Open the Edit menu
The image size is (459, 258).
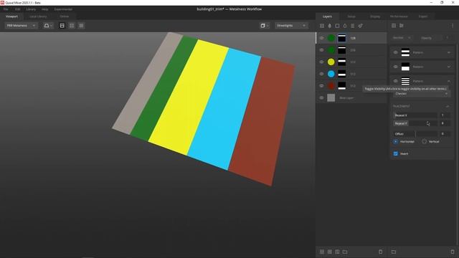[17, 9]
